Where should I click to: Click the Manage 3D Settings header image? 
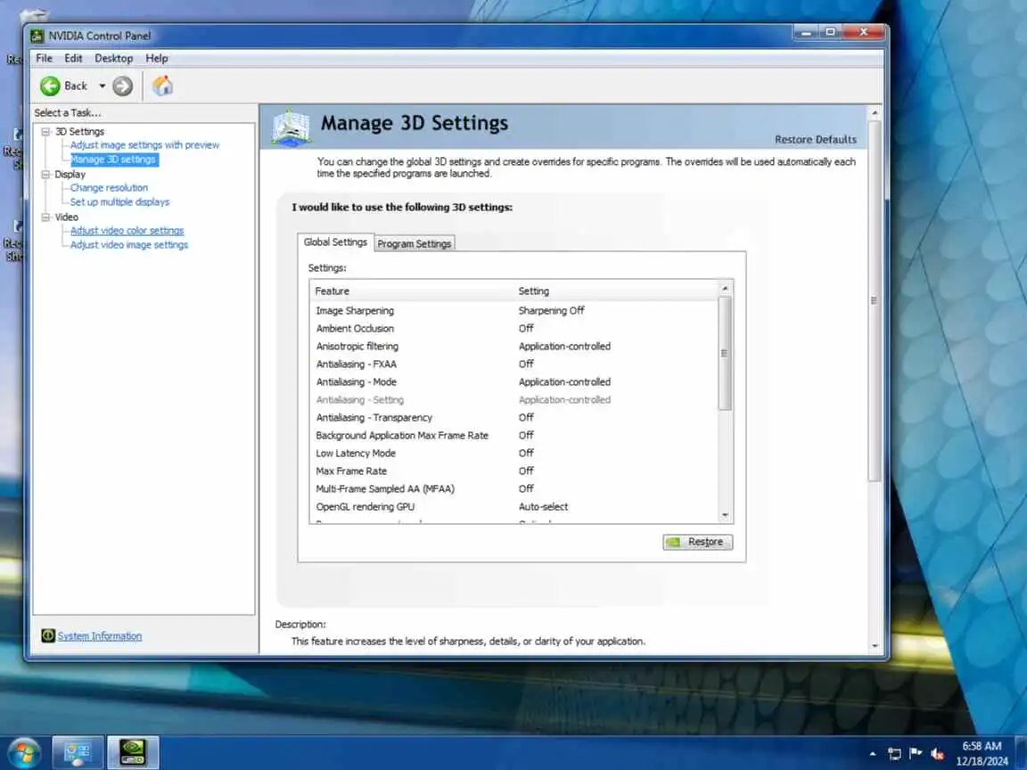click(291, 127)
